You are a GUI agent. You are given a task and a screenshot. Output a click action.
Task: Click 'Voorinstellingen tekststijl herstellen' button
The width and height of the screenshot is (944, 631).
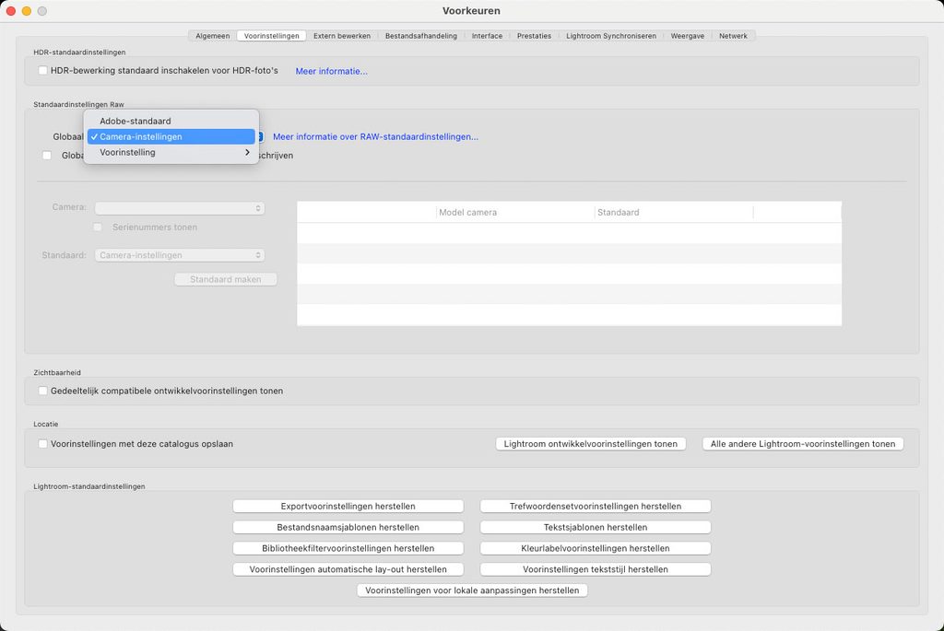pyautogui.click(x=596, y=569)
